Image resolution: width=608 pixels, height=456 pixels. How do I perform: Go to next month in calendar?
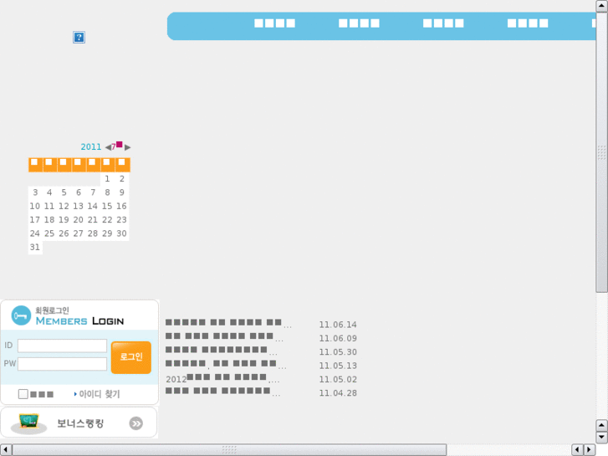pos(128,147)
